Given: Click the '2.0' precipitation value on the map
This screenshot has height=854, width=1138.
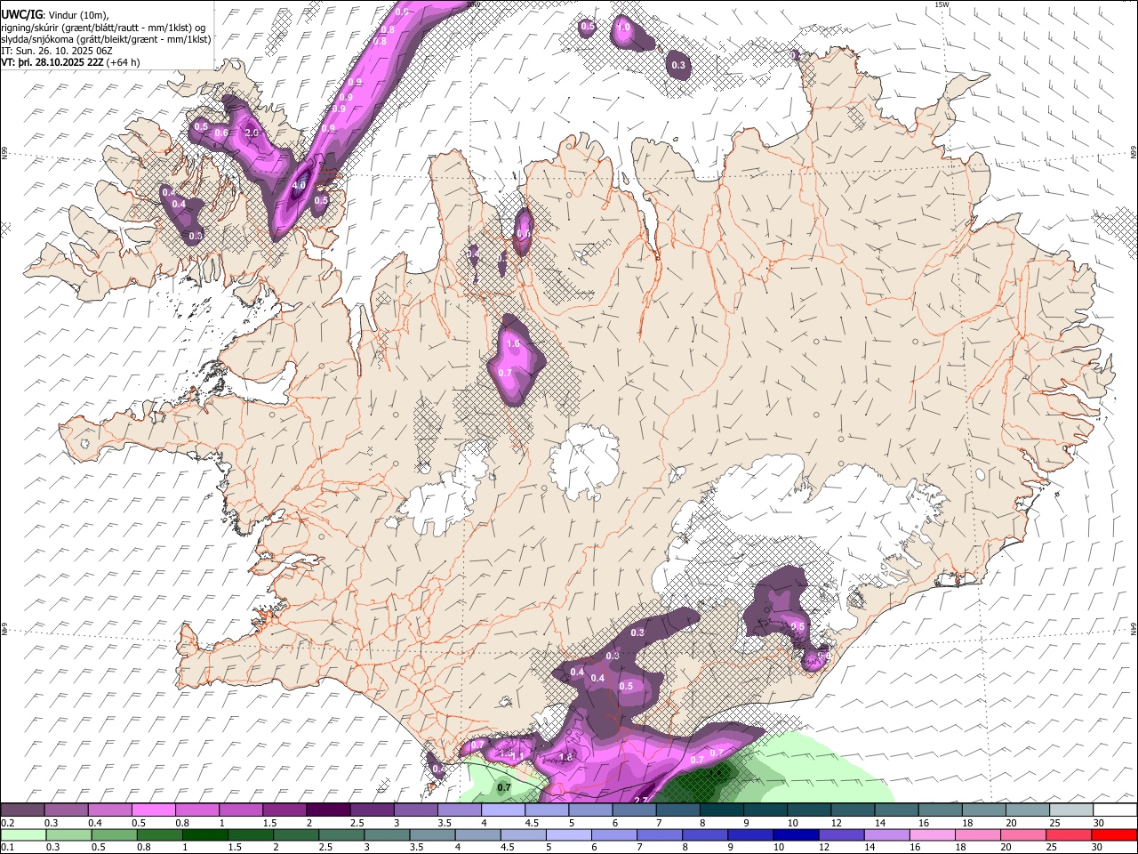Looking at the screenshot, I should [252, 133].
